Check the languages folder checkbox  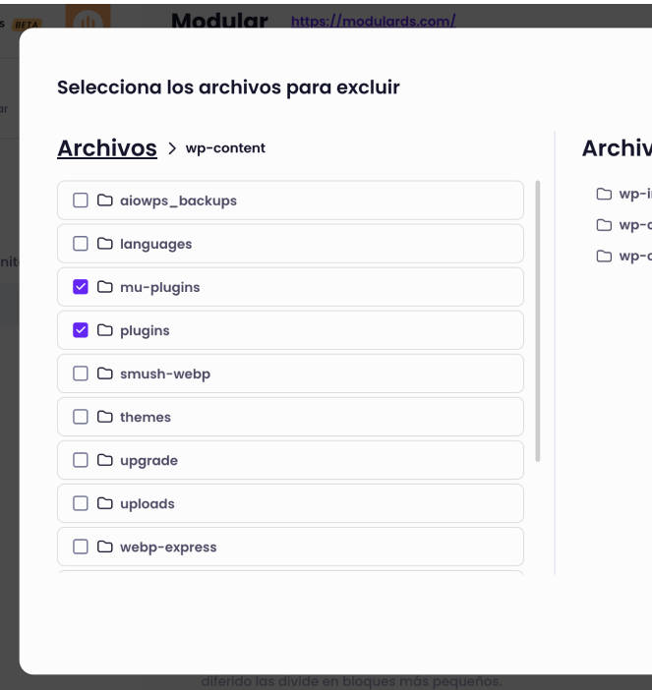[81, 244]
